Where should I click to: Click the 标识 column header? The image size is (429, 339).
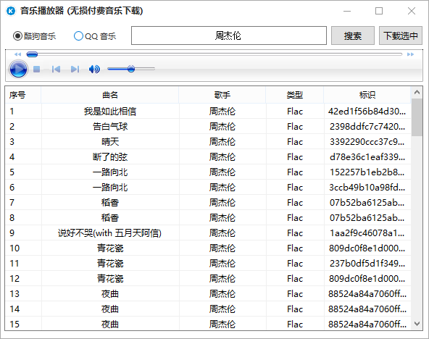[367, 95]
